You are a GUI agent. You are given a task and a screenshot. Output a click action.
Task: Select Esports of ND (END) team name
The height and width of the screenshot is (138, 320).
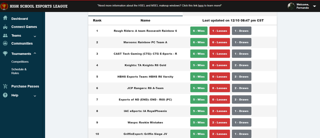(145, 99)
